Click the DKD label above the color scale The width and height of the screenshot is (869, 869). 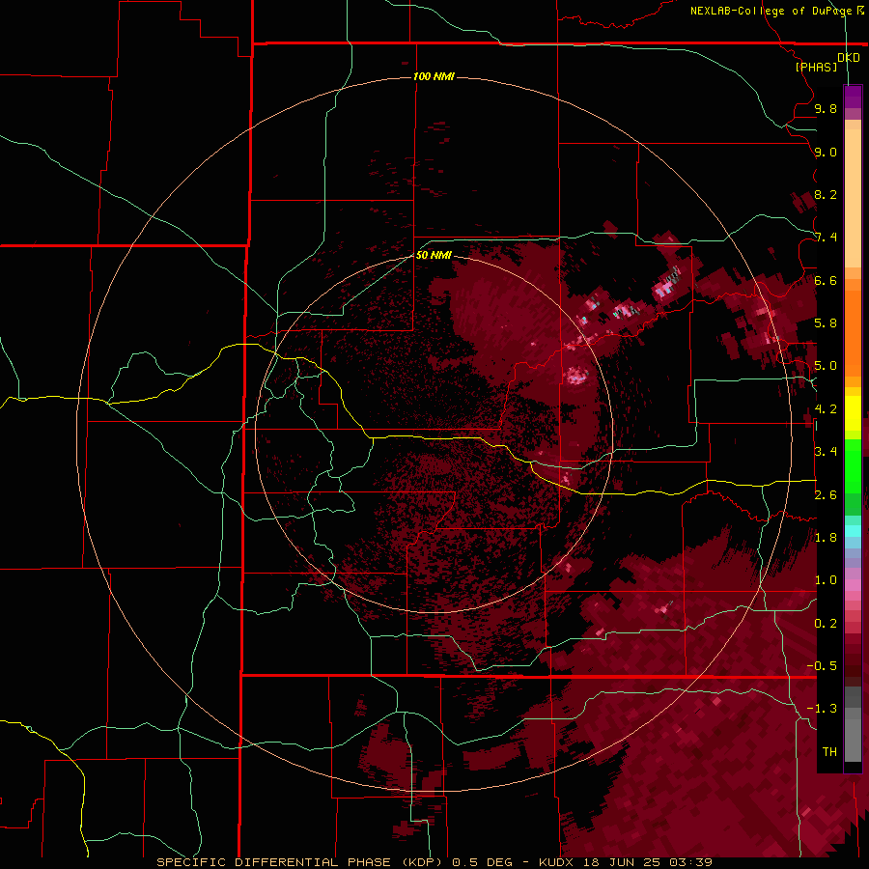click(x=849, y=58)
